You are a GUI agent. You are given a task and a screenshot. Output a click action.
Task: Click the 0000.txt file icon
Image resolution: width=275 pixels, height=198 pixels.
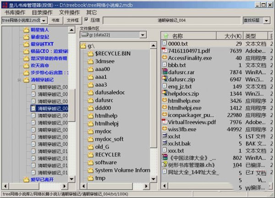click(165, 44)
